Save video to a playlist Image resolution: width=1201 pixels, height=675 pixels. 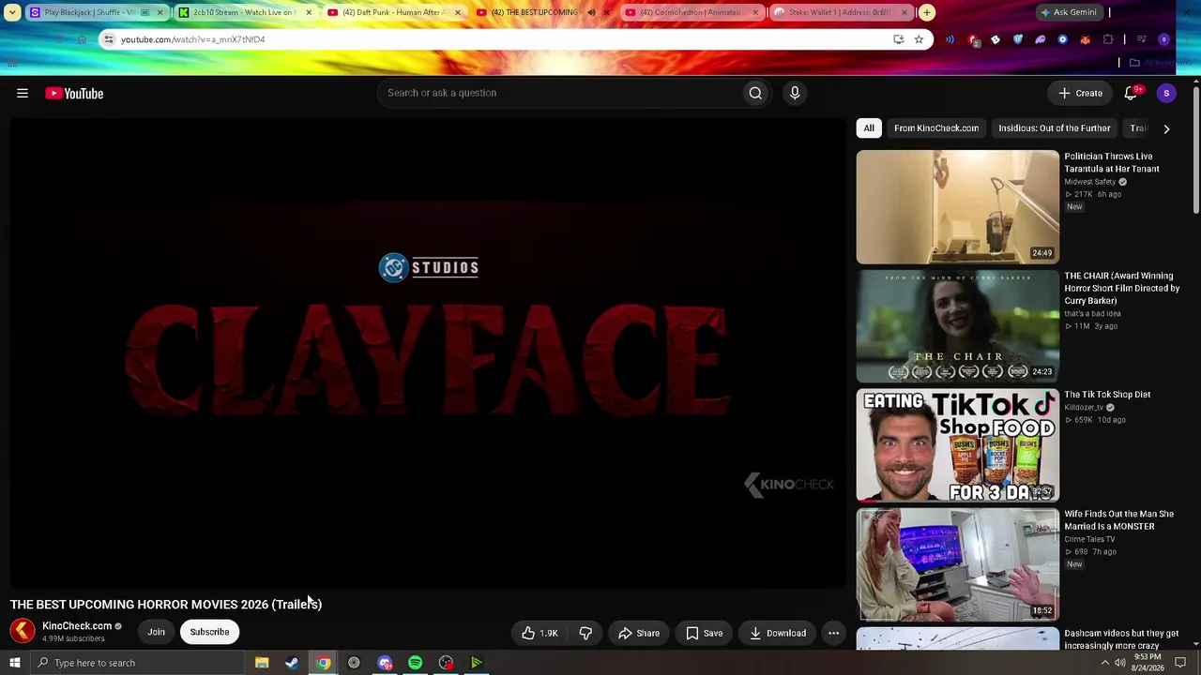[x=704, y=633]
